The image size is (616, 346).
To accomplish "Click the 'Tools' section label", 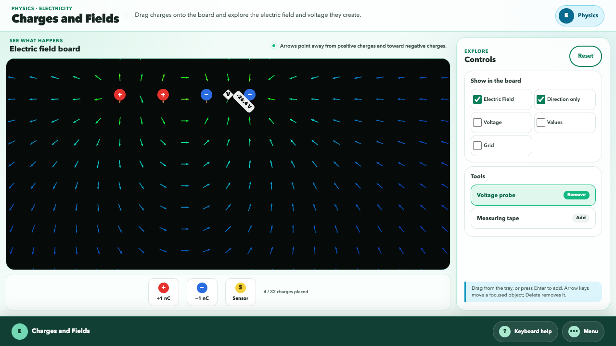I will tap(478, 176).
